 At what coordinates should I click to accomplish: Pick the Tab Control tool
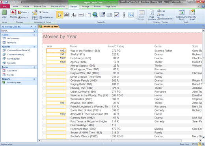pyautogui.click(x=88, y=15)
